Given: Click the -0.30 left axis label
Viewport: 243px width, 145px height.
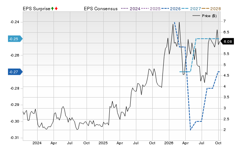Looking at the screenshot, I should 15,121.
